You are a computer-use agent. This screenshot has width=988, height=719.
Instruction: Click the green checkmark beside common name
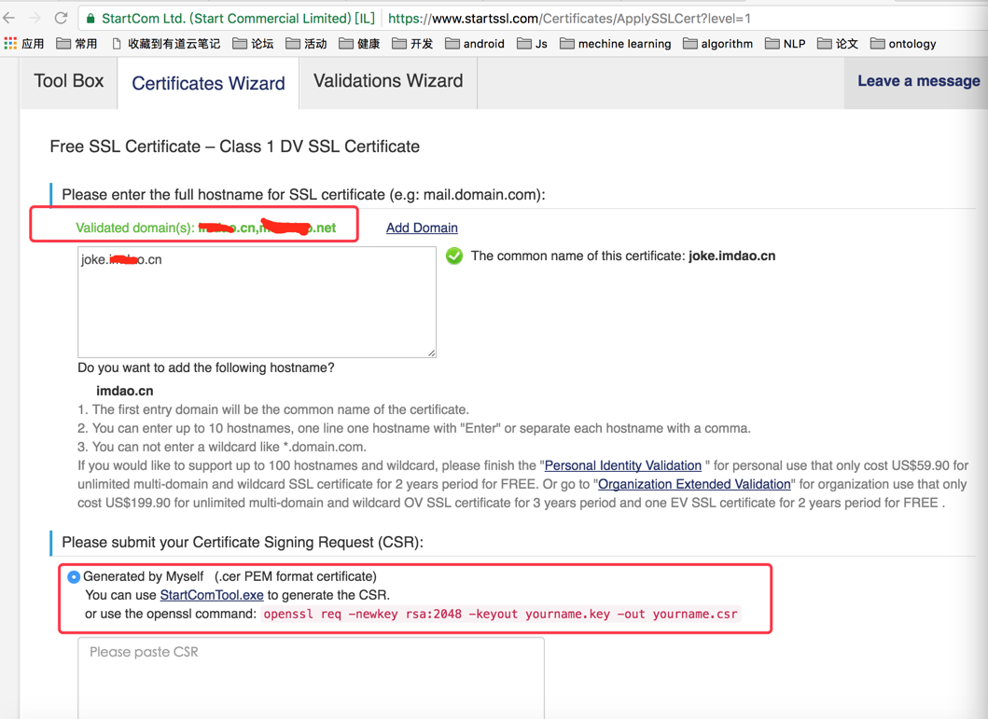tap(454, 256)
